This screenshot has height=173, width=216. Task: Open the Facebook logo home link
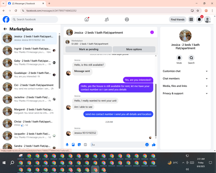(6, 19)
